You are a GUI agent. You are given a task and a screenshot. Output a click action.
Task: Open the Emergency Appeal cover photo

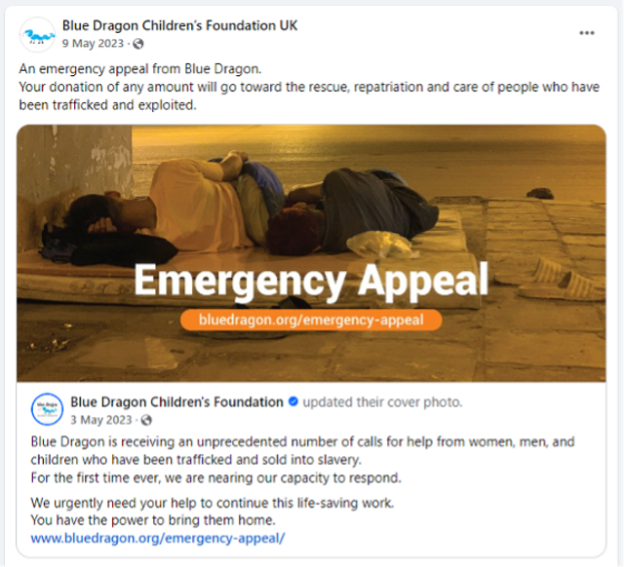coord(311,253)
